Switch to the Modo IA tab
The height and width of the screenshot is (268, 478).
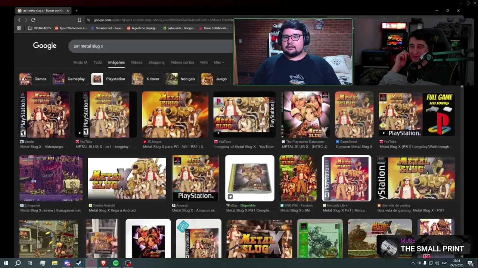[80, 63]
